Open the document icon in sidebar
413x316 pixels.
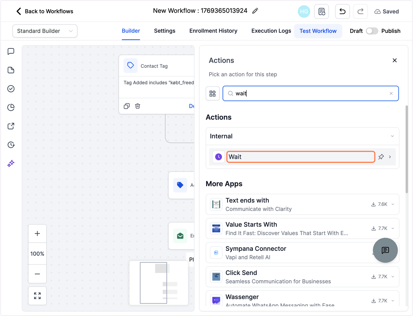(x=11, y=70)
